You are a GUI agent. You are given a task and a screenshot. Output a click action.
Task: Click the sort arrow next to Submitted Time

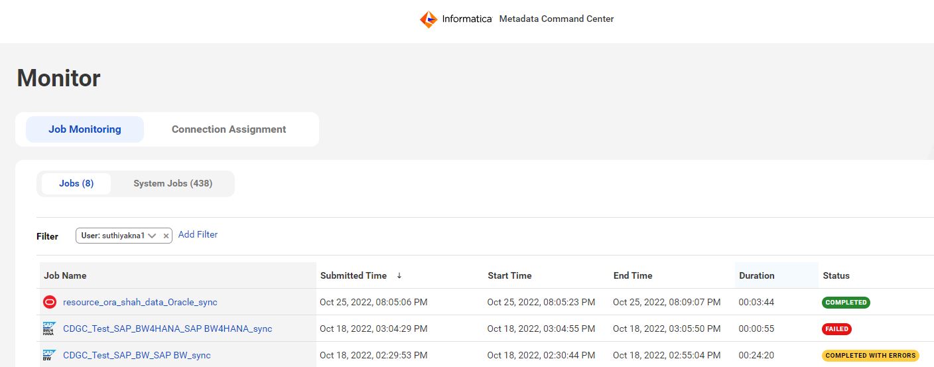399,275
